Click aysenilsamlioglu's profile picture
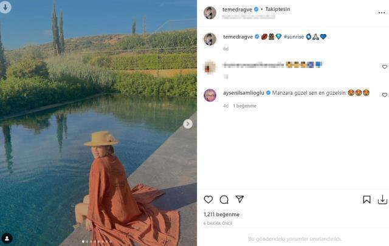 [210, 95]
